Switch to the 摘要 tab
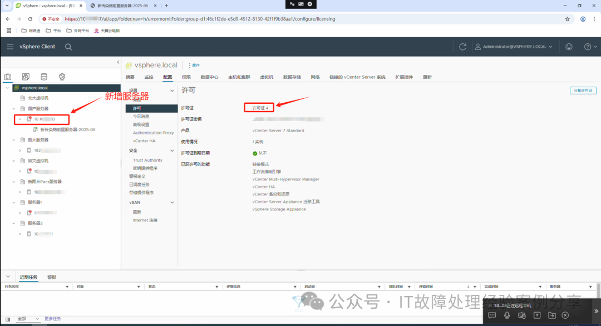This screenshot has width=601, height=326. pos(130,77)
